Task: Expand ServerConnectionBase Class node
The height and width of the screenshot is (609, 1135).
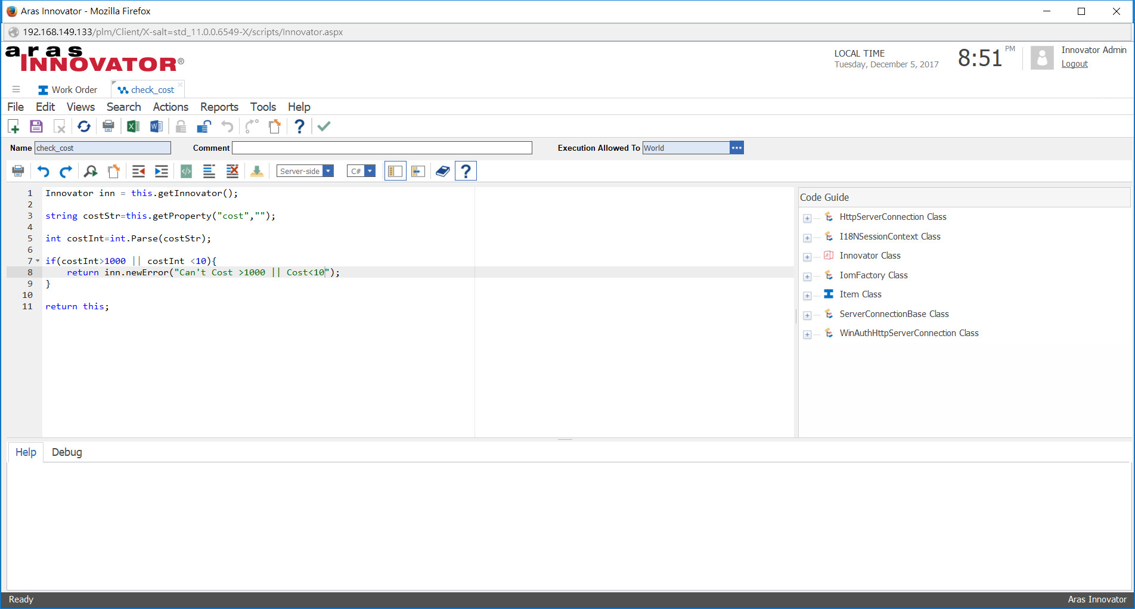Action: coord(807,315)
